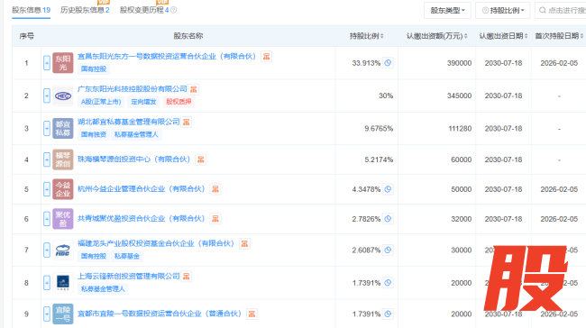Open the 股东类型 filter dropdown
Screen dimensions: 586x328
(x=447, y=11)
